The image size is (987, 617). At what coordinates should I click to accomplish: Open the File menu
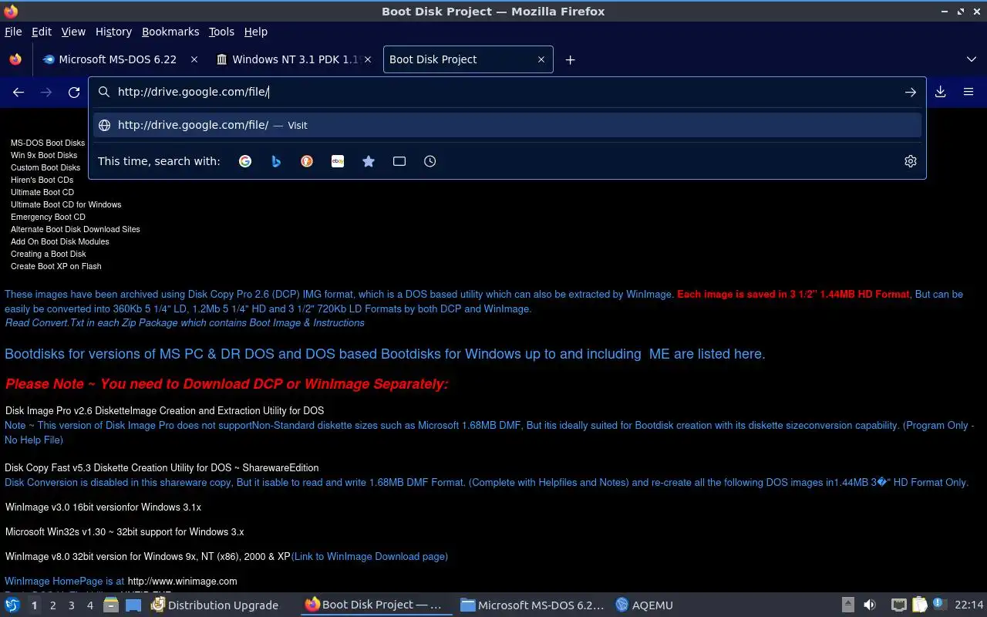(x=13, y=32)
